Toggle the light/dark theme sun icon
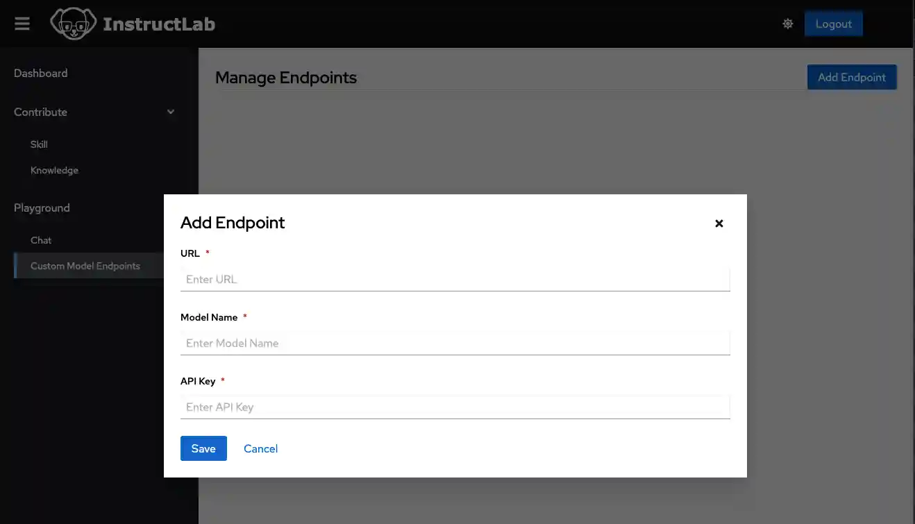 pos(787,24)
